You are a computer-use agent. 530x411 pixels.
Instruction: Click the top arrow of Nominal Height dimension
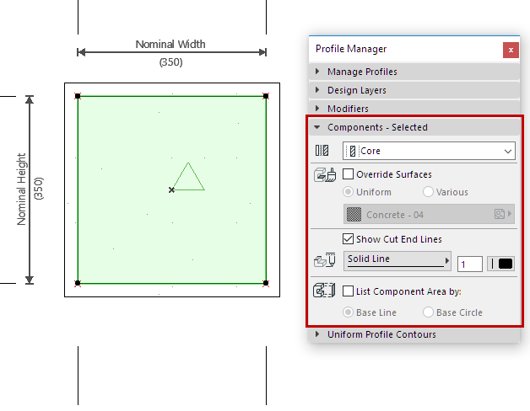[x=30, y=99]
